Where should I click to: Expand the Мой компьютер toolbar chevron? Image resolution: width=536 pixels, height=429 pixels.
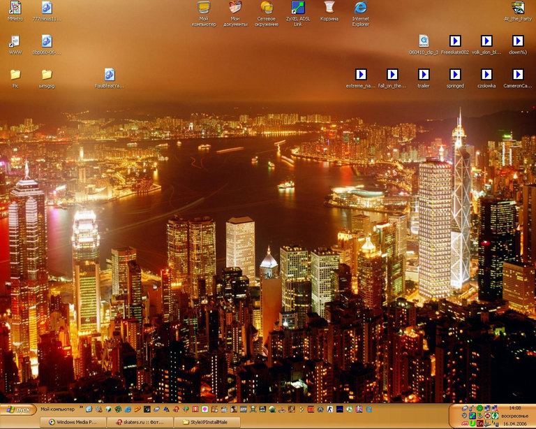coord(80,409)
